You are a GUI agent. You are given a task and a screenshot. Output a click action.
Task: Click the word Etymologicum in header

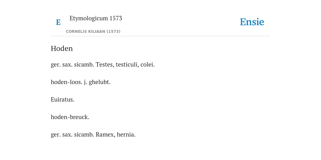click(x=89, y=18)
